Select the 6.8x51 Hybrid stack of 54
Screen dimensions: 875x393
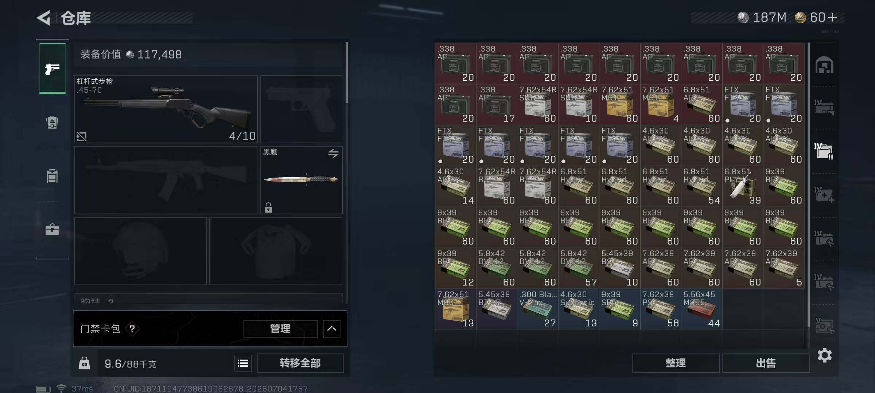701,186
